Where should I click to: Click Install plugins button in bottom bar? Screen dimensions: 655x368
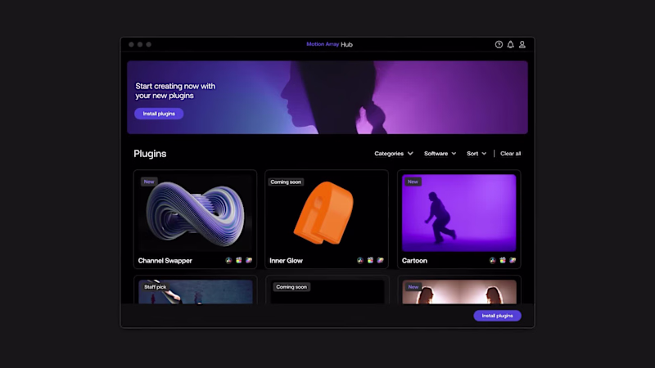point(497,316)
